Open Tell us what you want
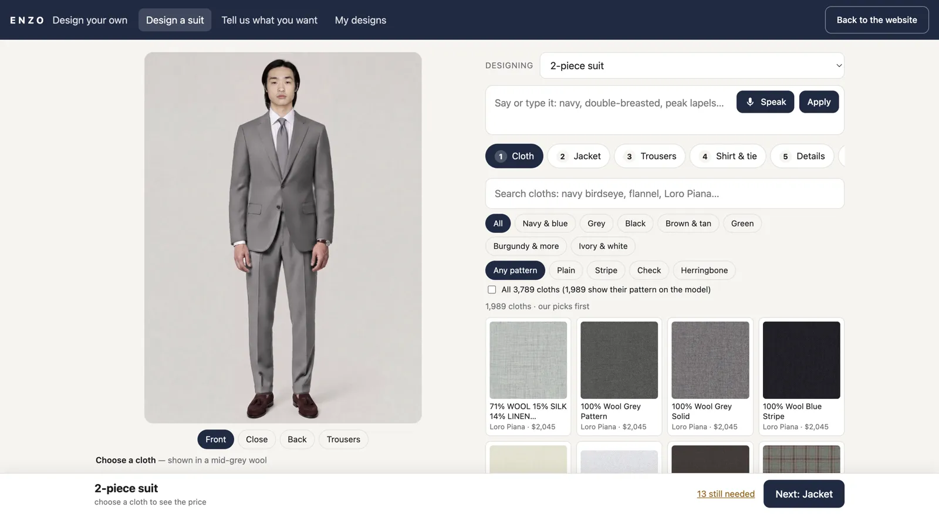Image resolution: width=939 pixels, height=514 pixels. pyautogui.click(x=269, y=20)
